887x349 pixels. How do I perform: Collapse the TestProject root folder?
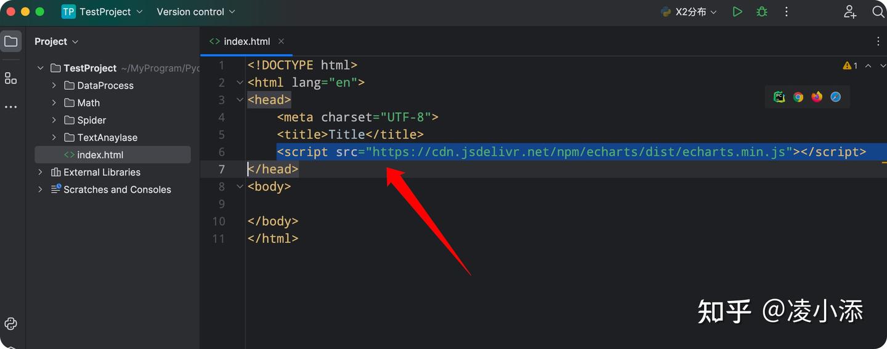click(40, 68)
